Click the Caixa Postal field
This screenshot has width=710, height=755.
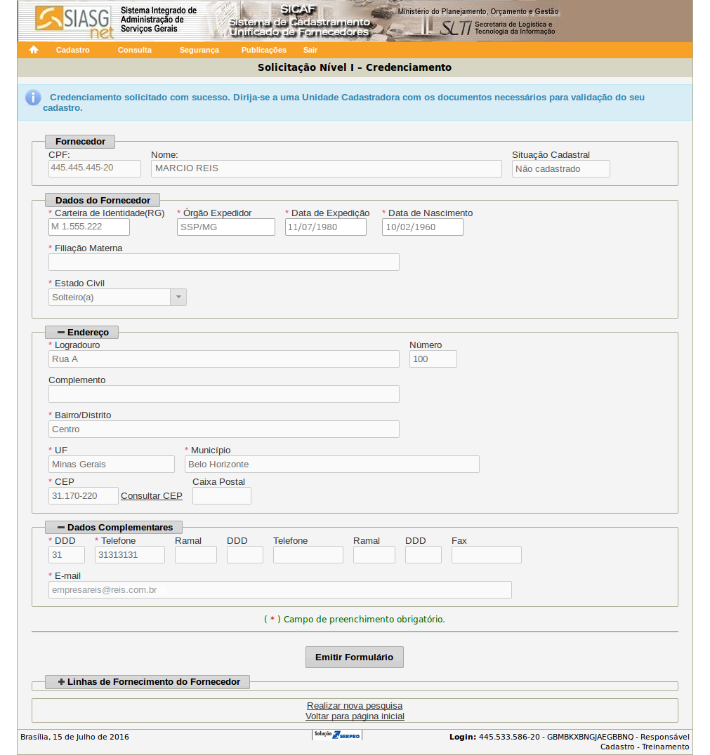tap(222, 496)
